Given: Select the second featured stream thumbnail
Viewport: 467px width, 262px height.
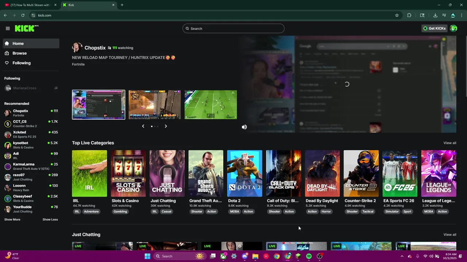Looking at the screenshot, I should point(155,105).
